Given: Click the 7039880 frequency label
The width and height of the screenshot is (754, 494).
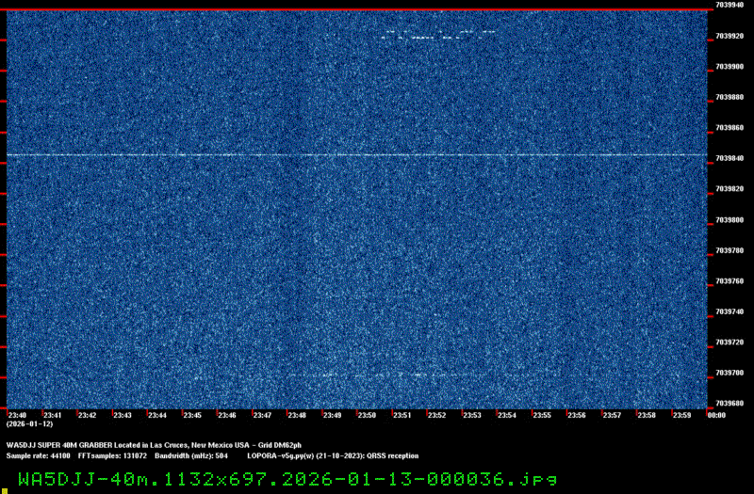Looking at the screenshot, I should (x=729, y=97).
